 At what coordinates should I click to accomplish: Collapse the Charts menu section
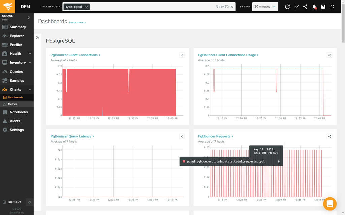point(30,90)
